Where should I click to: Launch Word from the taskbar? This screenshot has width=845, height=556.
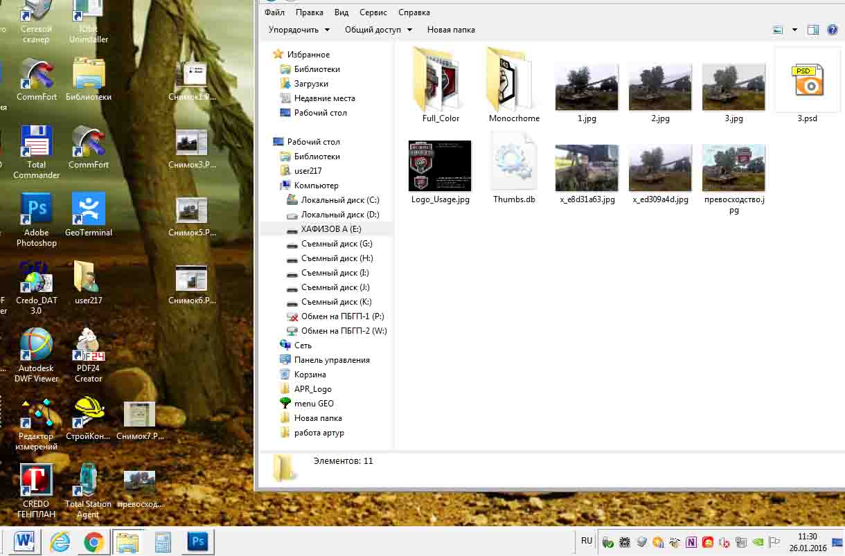[25, 541]
